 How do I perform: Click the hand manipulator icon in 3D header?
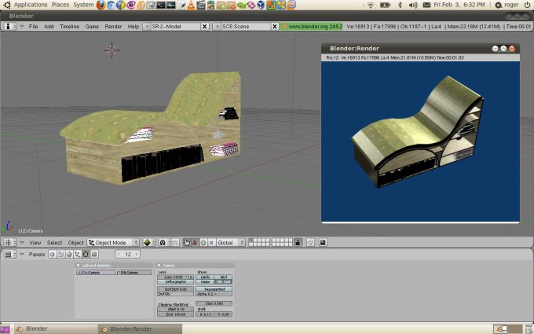(186, 242)
